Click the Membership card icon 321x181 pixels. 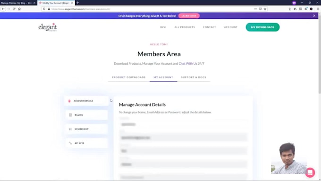[x=70, y=129]
